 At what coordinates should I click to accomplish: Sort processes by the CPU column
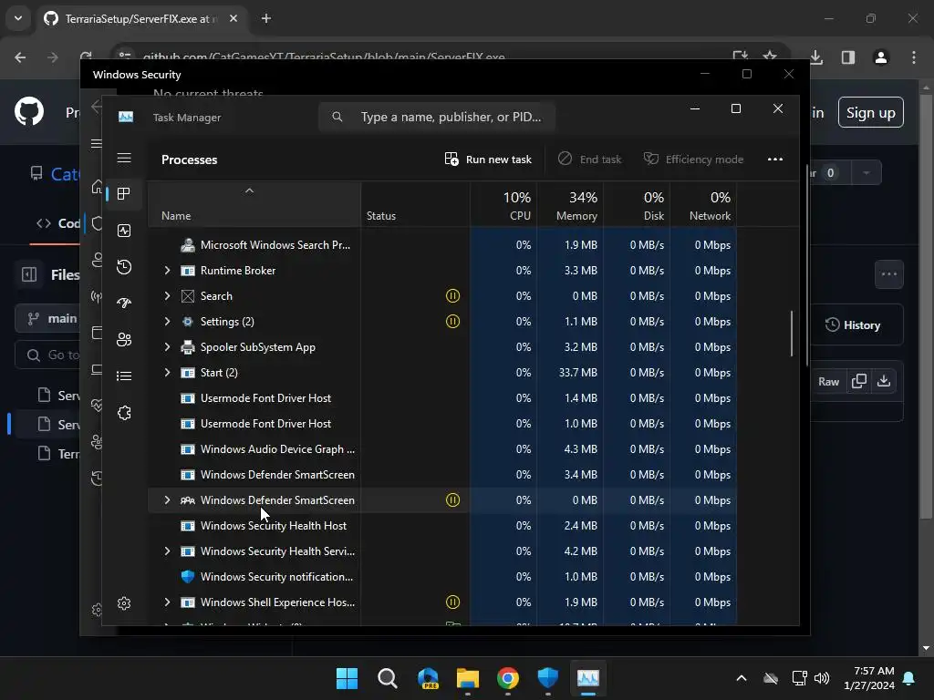click(x=503, y=204)
